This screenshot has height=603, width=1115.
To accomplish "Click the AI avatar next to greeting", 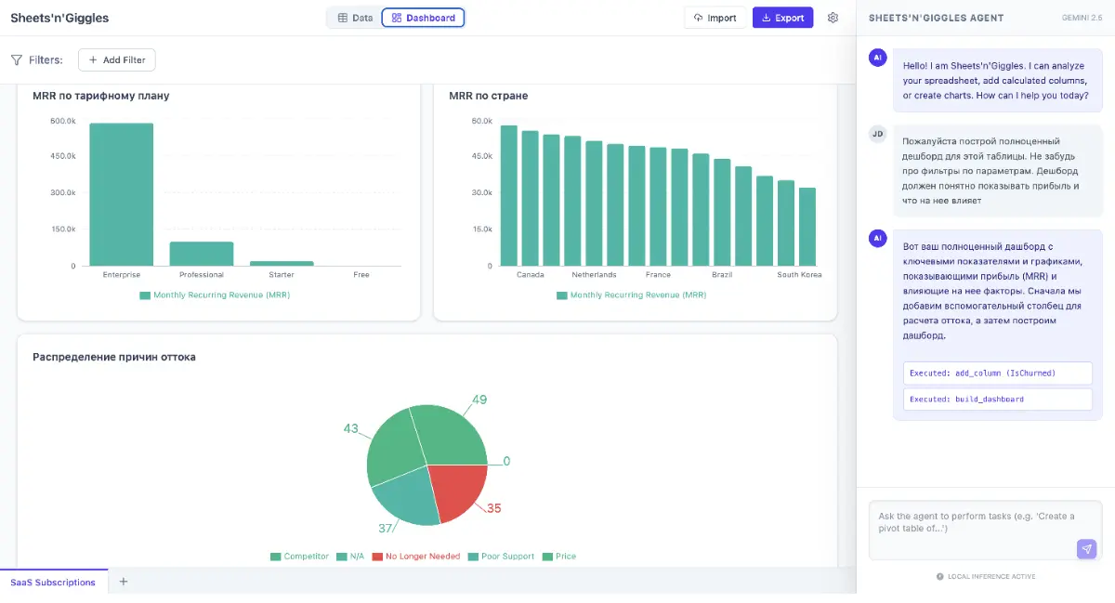I will [x=877, y=58].
